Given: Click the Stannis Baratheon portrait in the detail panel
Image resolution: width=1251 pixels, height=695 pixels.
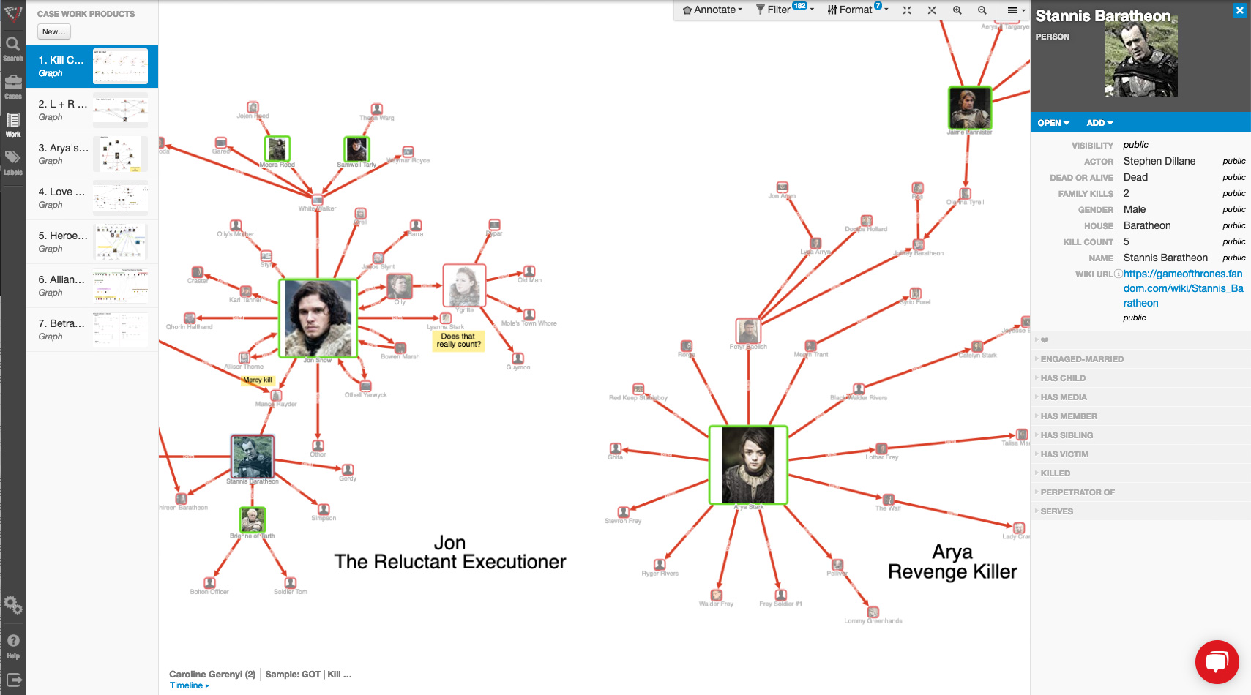Looking at the screenshot, I should click(1141, 58).
